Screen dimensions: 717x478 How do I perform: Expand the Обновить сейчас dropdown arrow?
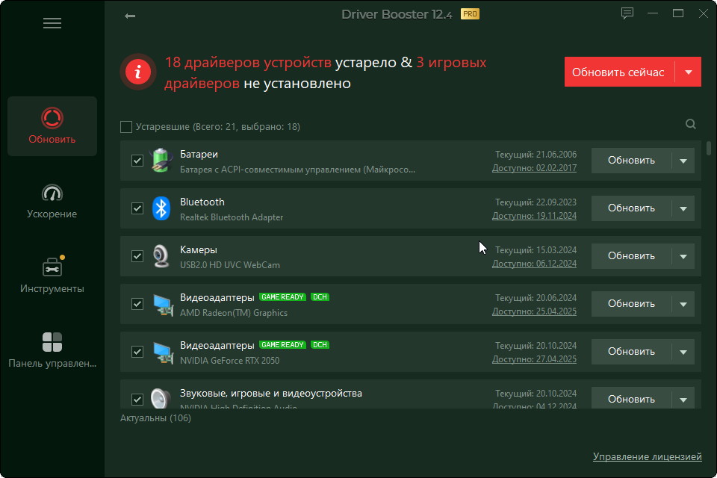click(x=689, y=72)
